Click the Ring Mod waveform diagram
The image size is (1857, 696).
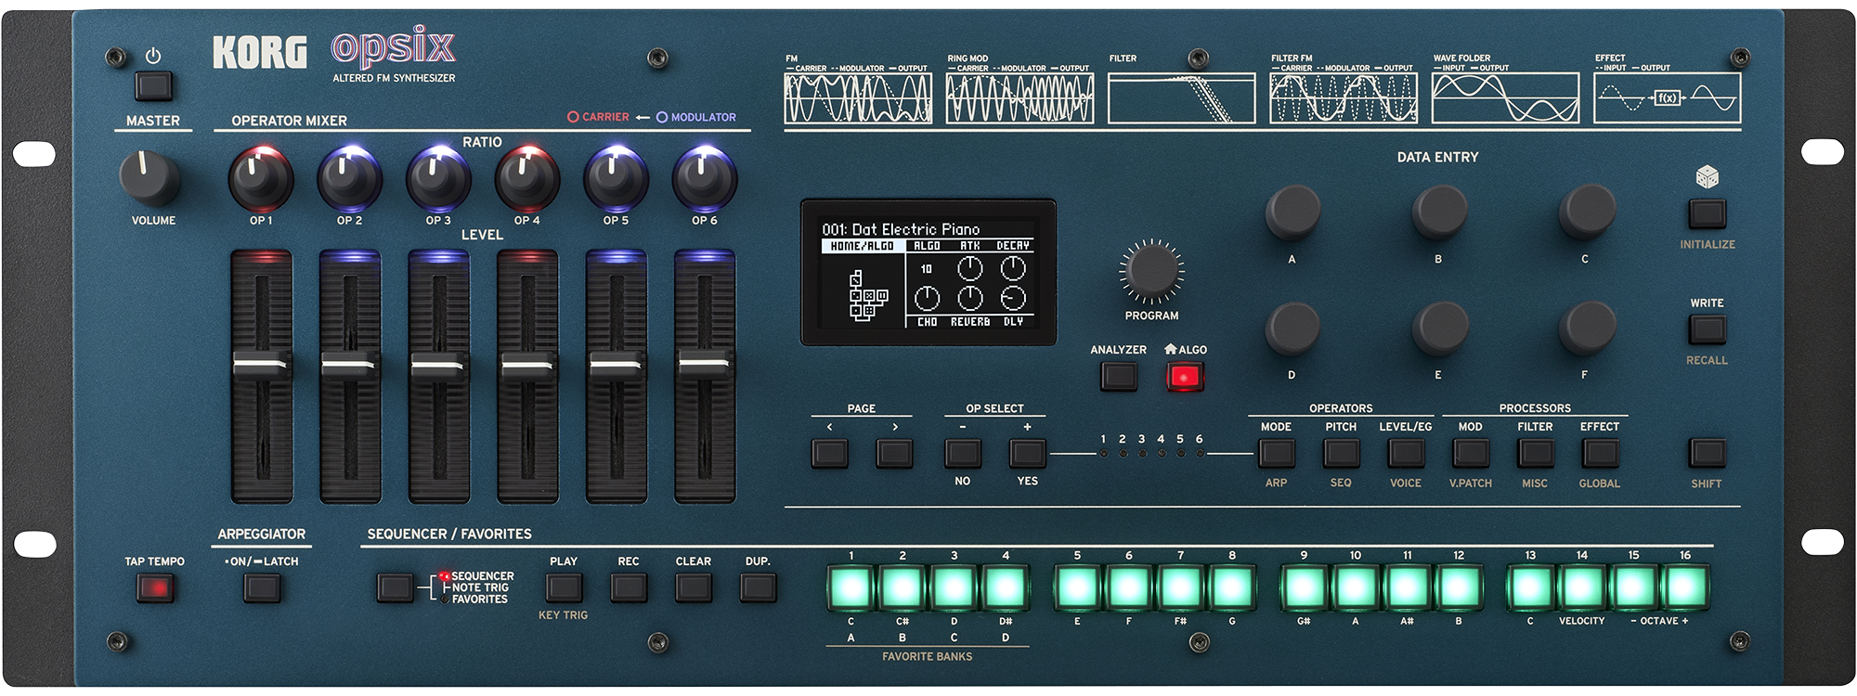click(1019, 98)
